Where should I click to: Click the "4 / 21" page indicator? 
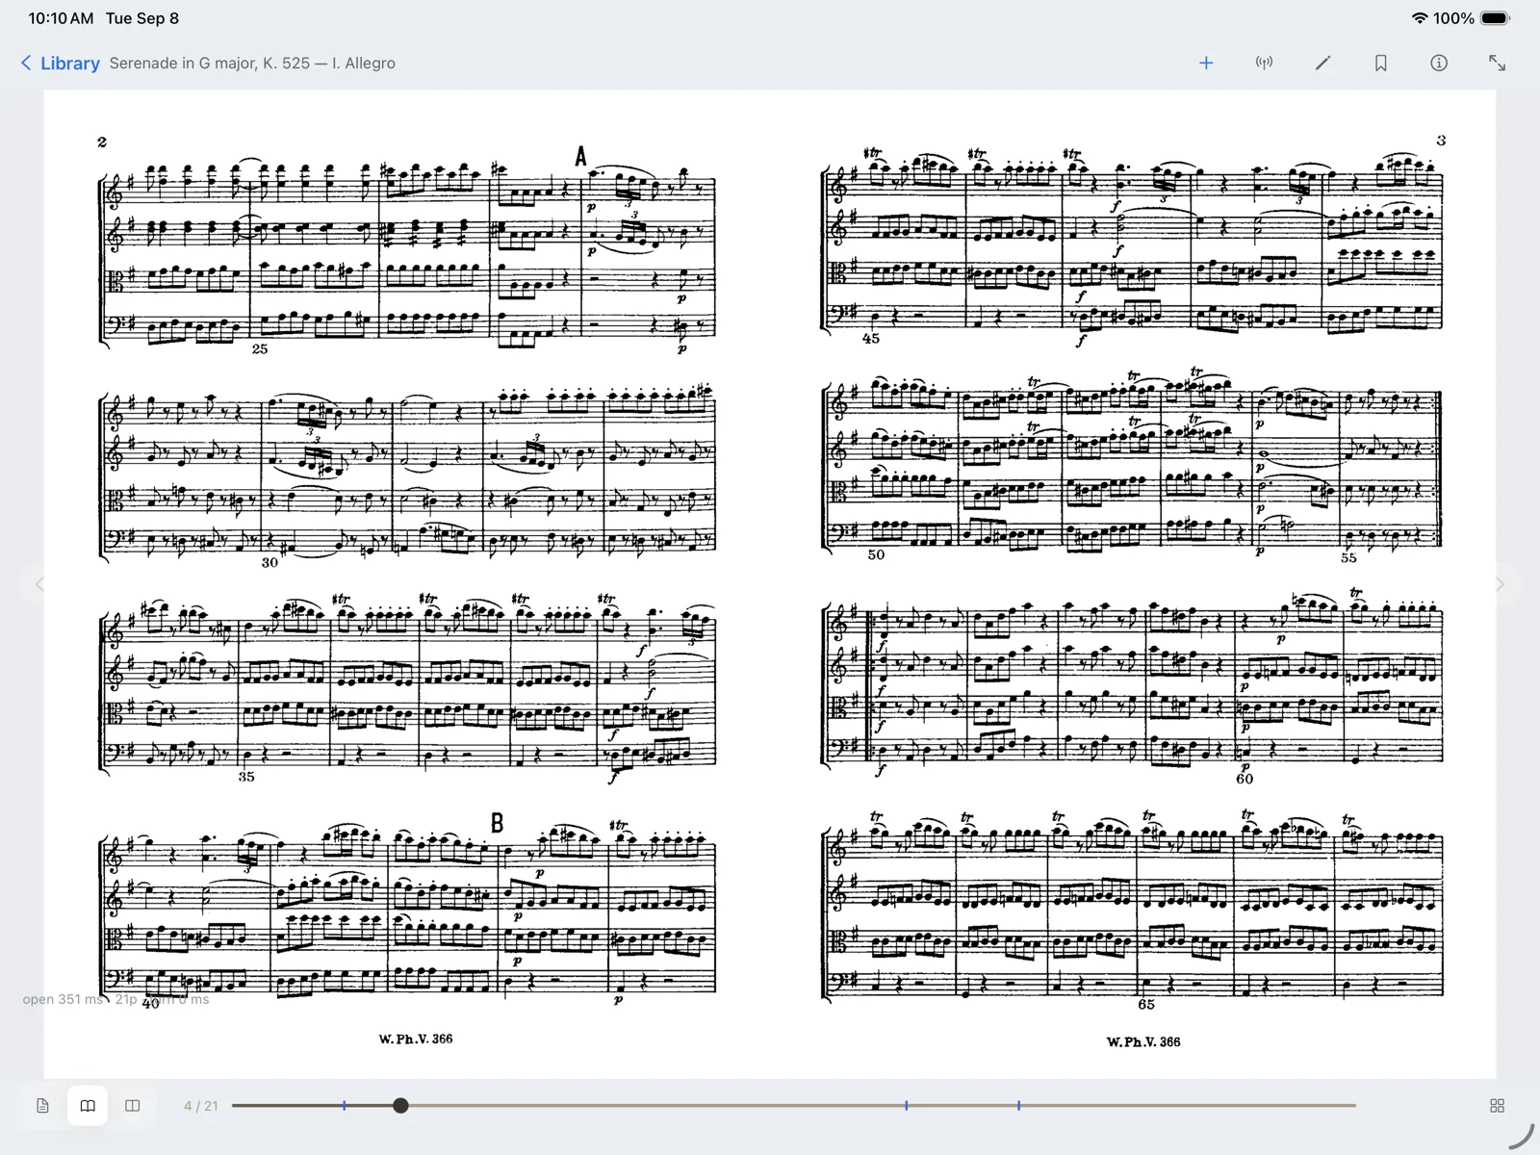(200, 1106)
